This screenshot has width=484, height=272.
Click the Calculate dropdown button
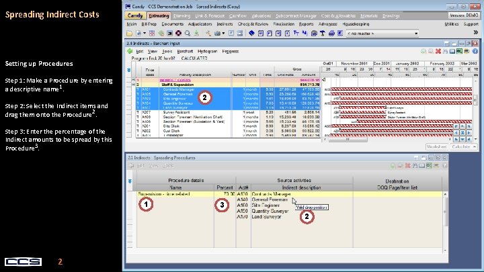tap(463, 147)
